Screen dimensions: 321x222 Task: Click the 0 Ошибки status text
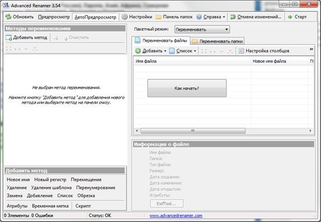tap(42, 215)
